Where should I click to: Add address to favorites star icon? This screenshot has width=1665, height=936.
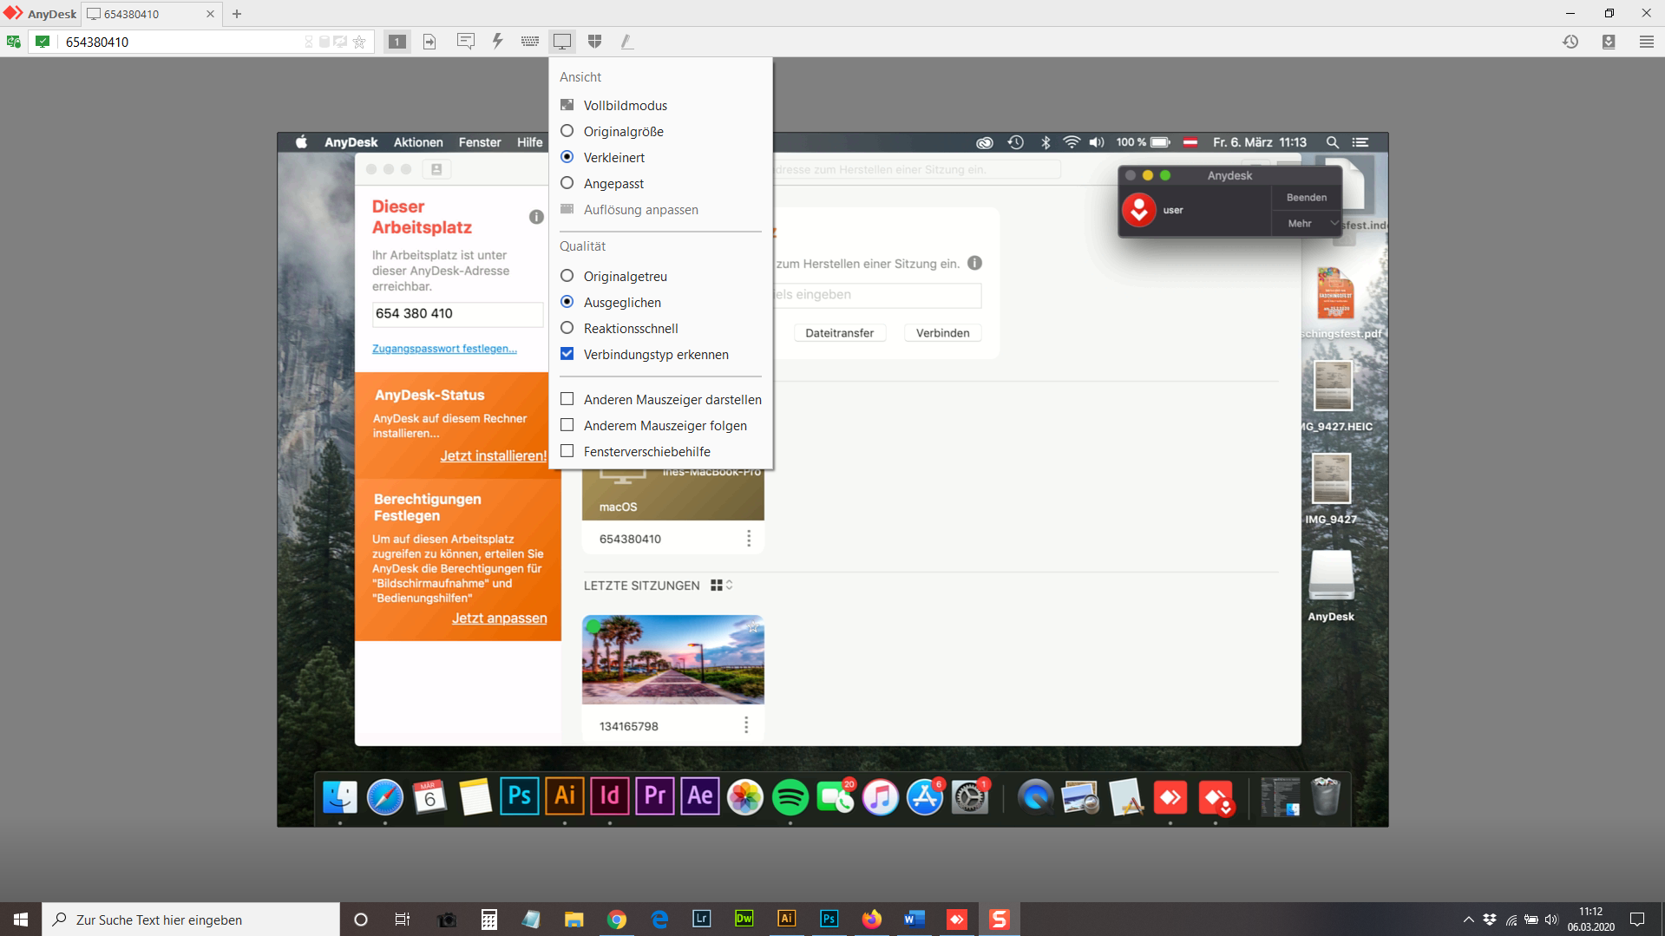tap(359, 42)
